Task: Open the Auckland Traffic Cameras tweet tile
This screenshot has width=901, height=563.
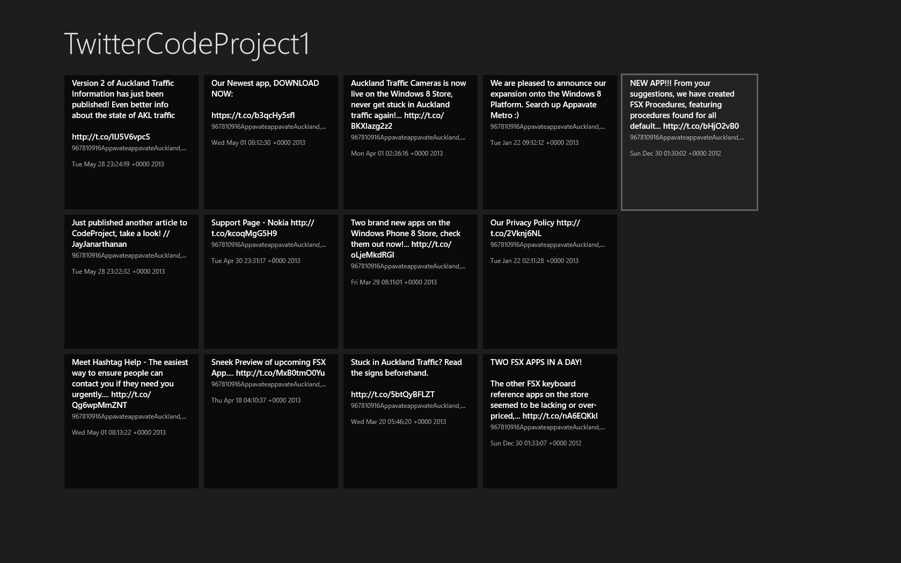Action: tap(411, 142)
